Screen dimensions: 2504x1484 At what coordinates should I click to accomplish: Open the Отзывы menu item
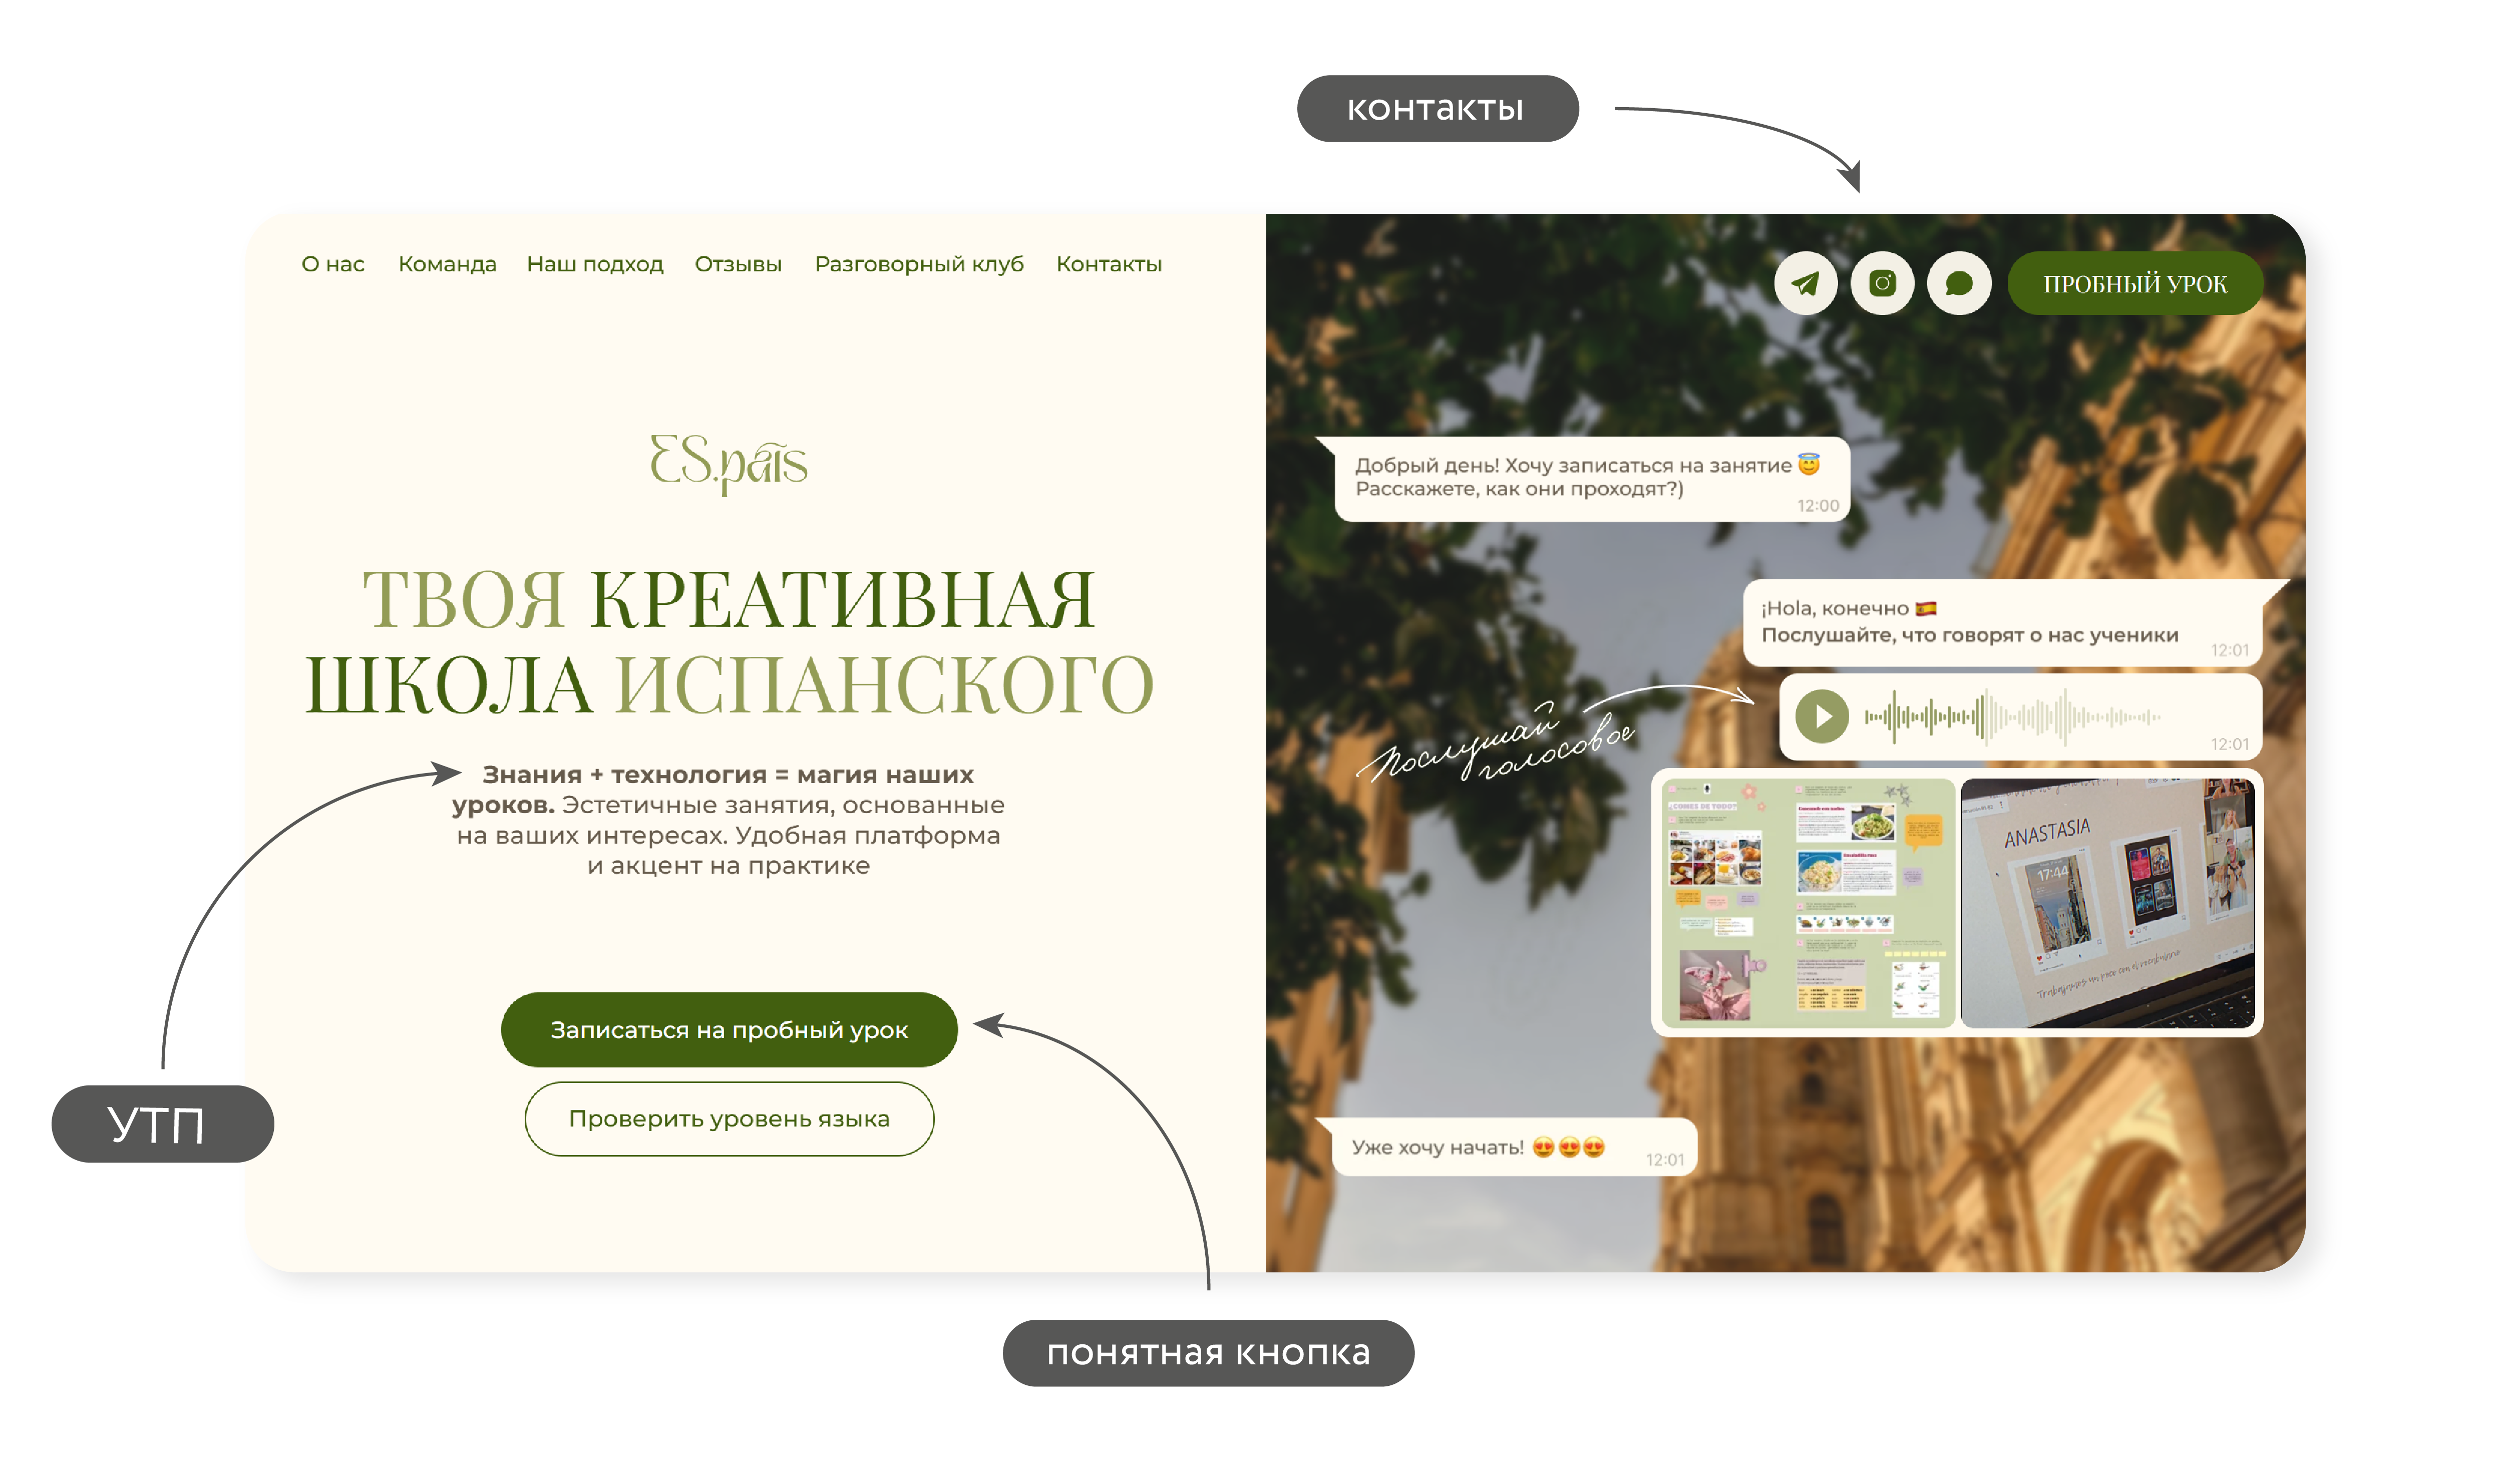coord(738,265)
